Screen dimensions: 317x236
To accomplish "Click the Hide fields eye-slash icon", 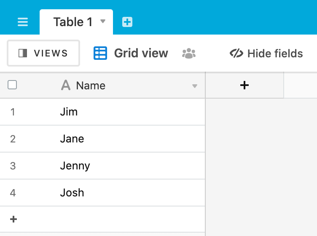I will pyautogui.click(x=236, y=54).
